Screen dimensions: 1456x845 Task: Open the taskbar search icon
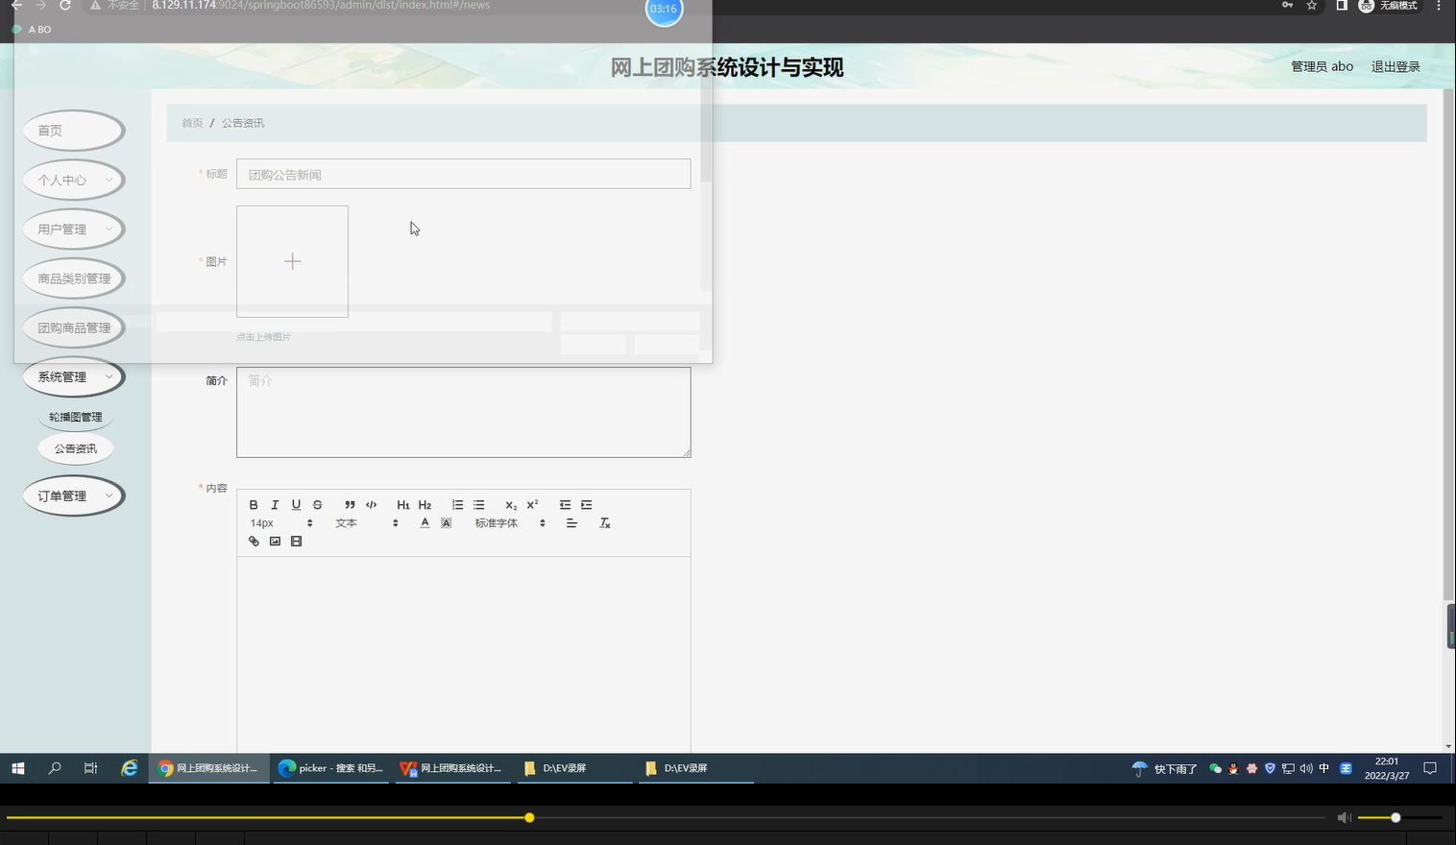pyautogui.click(x=55, y=768)
